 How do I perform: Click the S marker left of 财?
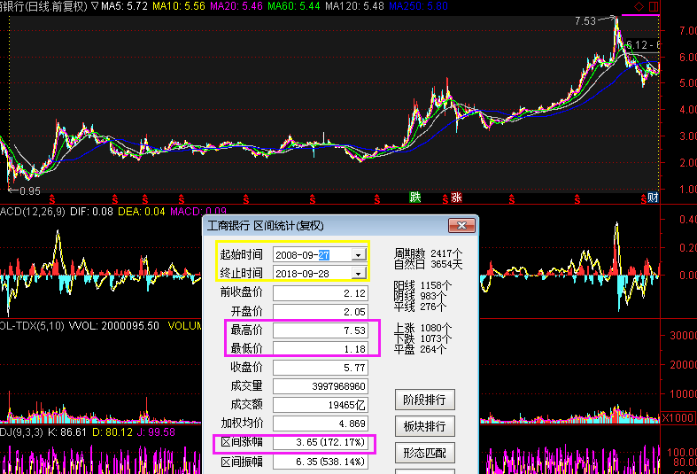coord(643,199)
